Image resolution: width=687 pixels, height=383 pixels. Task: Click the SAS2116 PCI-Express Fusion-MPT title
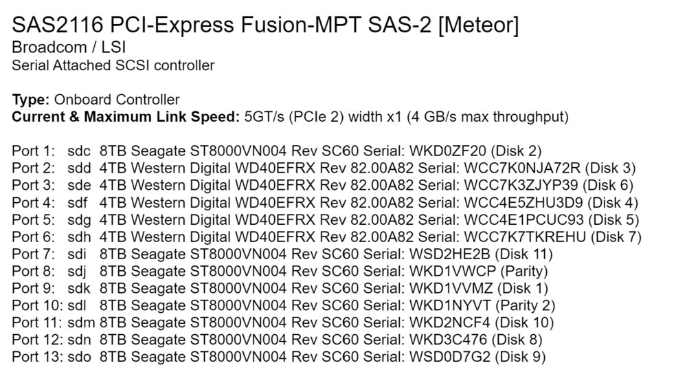265,25
